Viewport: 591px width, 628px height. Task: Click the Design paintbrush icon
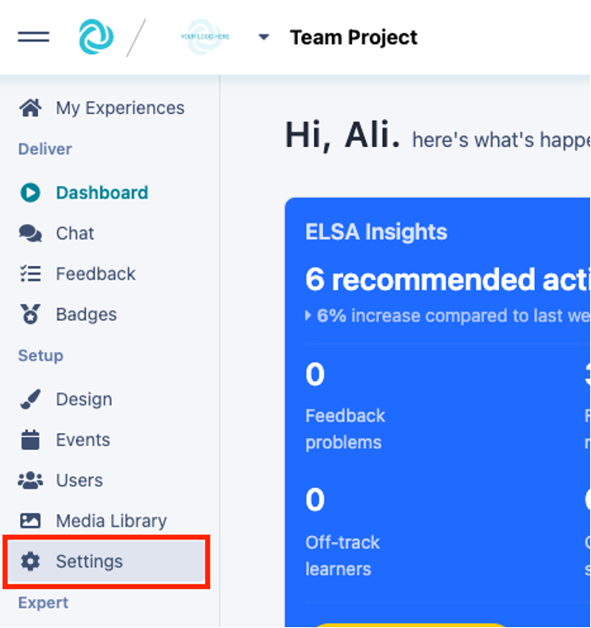[30, 399]
